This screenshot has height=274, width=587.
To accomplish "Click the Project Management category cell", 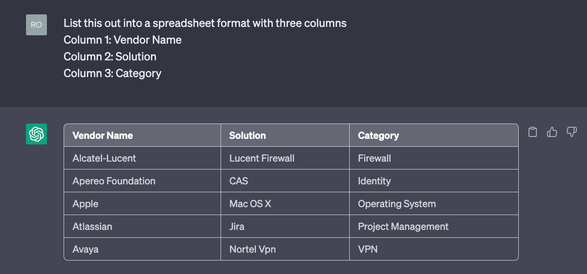I will coord(434,227).
